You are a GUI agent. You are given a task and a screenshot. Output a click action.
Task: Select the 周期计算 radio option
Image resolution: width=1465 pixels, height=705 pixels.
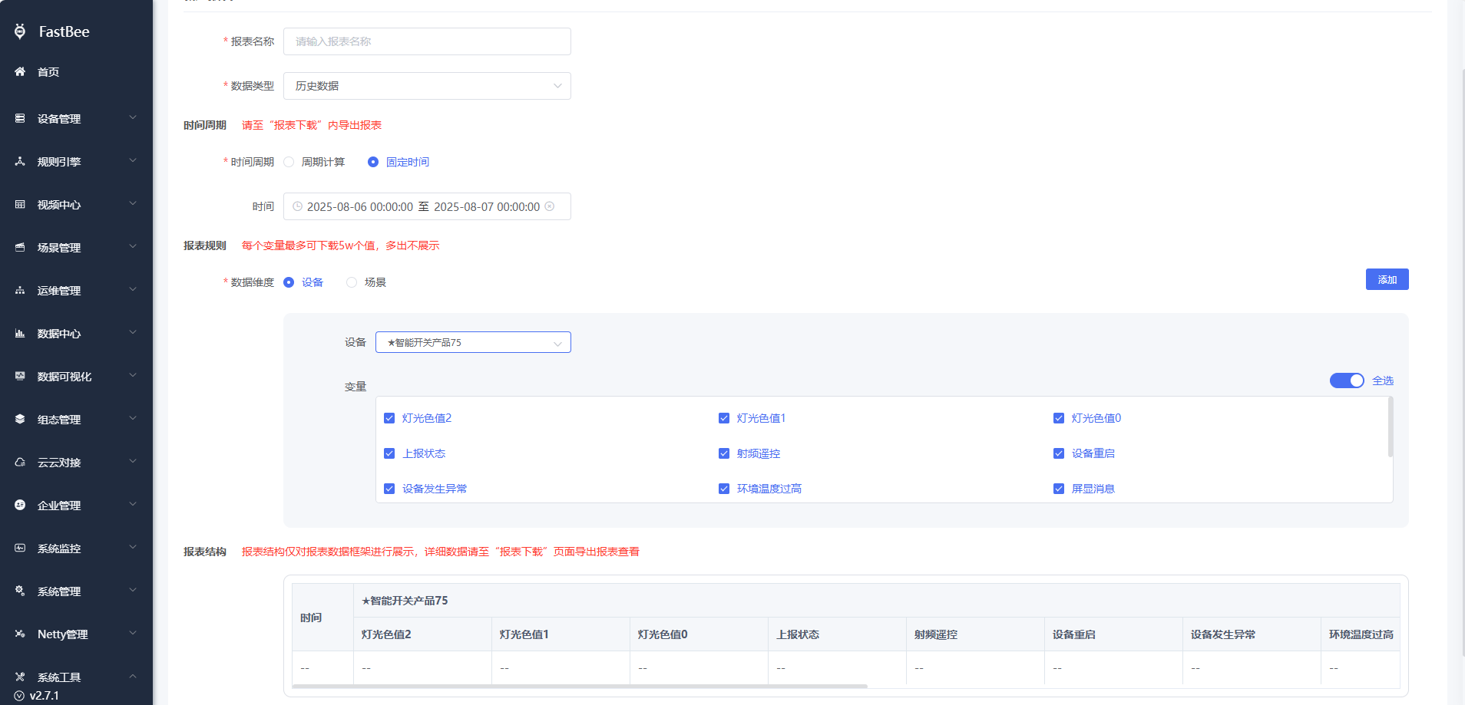289,162
